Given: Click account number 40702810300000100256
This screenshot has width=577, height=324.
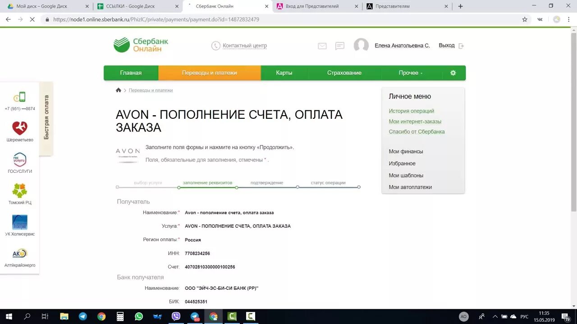Looking at the screenshot, I should 210,267.
